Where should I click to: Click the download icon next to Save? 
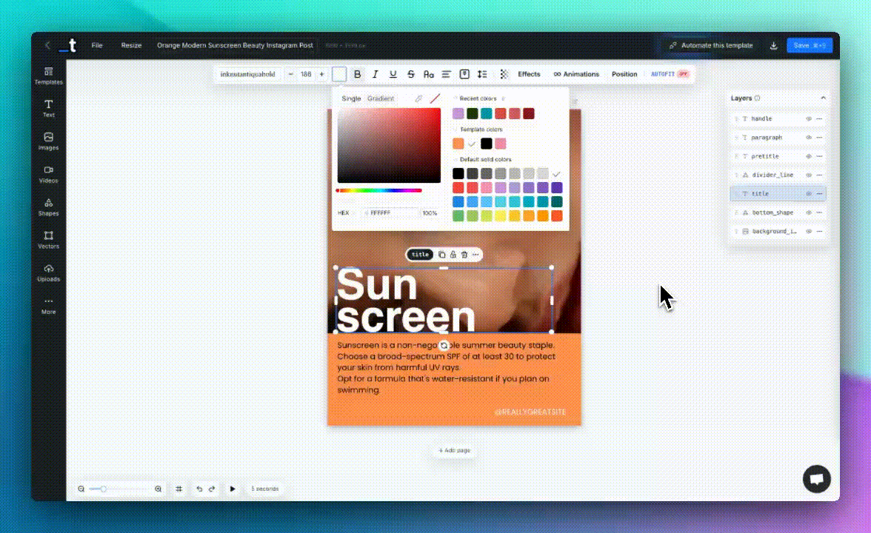[773, 46]
